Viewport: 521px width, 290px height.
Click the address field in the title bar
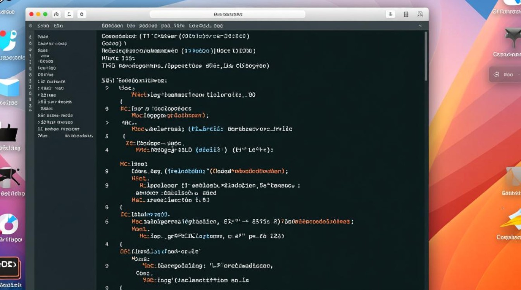pyautogui.click(x=228, y=14)
